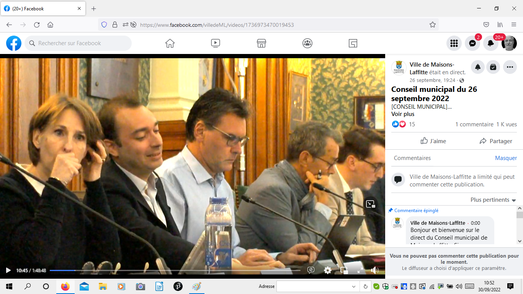Switch to the Marketplace tab

(261, 43)
